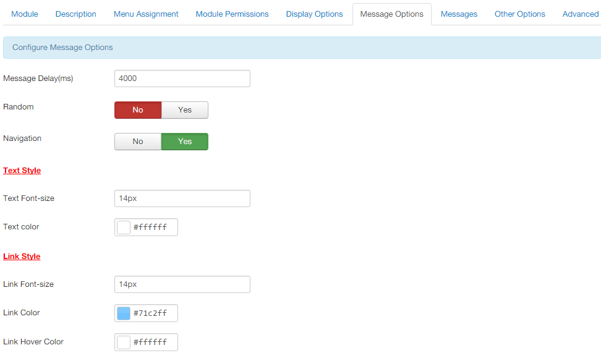Open the Other Options tab
This screenshot has width=601, height=353.
[x=520, y=14]
